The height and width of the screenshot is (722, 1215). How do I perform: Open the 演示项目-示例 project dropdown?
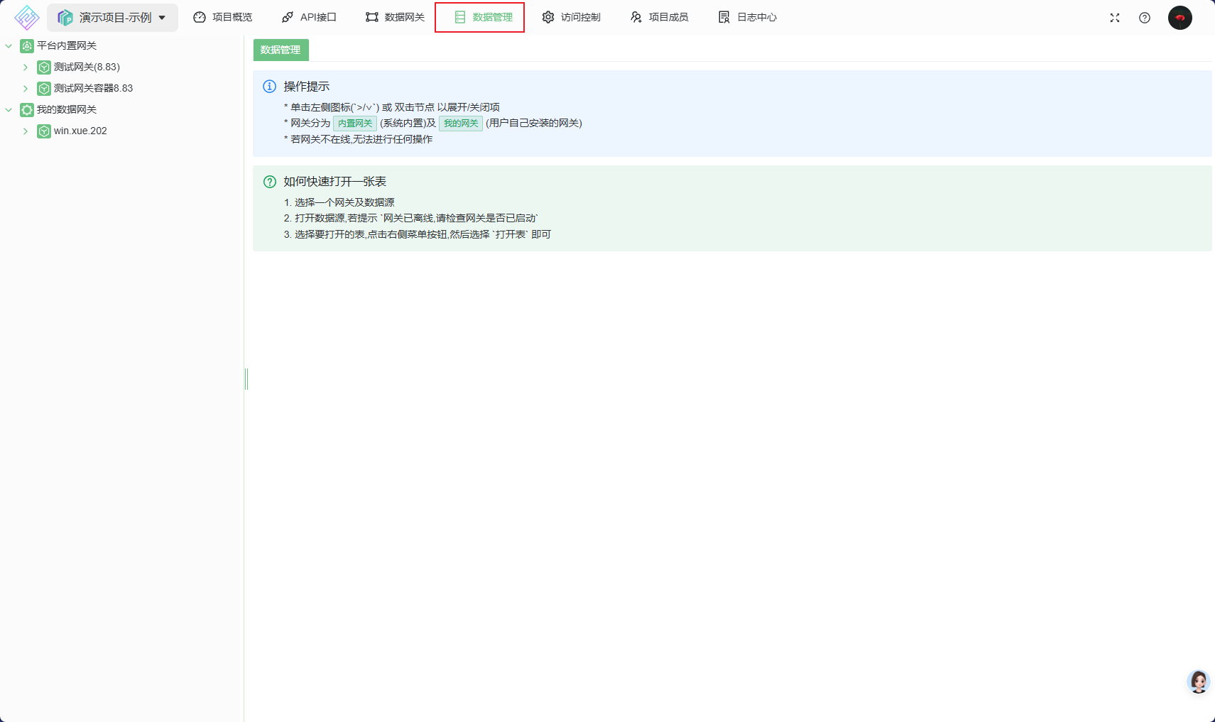(112, 18)
